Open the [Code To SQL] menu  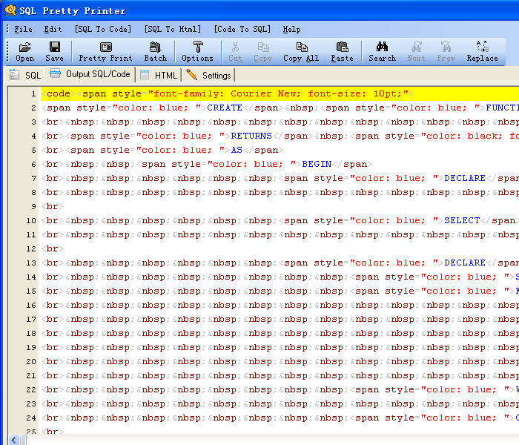242,29
